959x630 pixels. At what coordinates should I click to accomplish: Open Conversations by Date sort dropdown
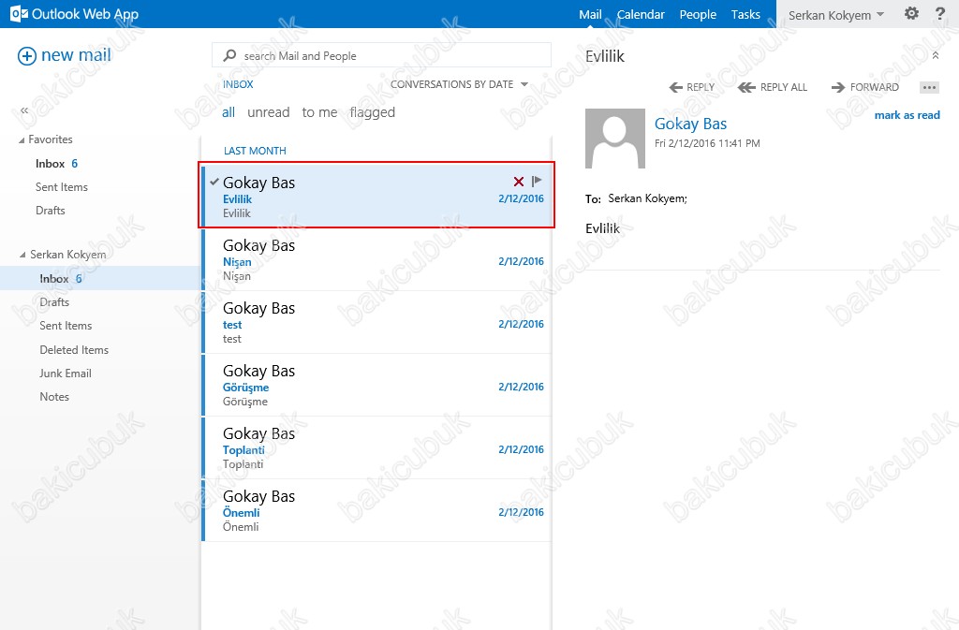click(459, 84)
